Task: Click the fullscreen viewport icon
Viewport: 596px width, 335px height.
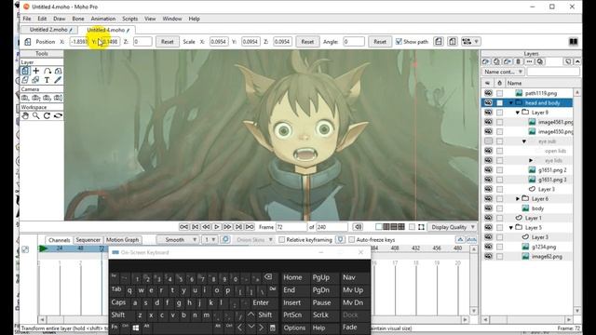Action: [421, 227]
